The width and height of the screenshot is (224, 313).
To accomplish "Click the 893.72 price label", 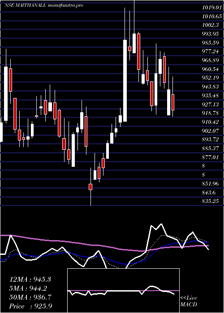I will tap(210, 140).
